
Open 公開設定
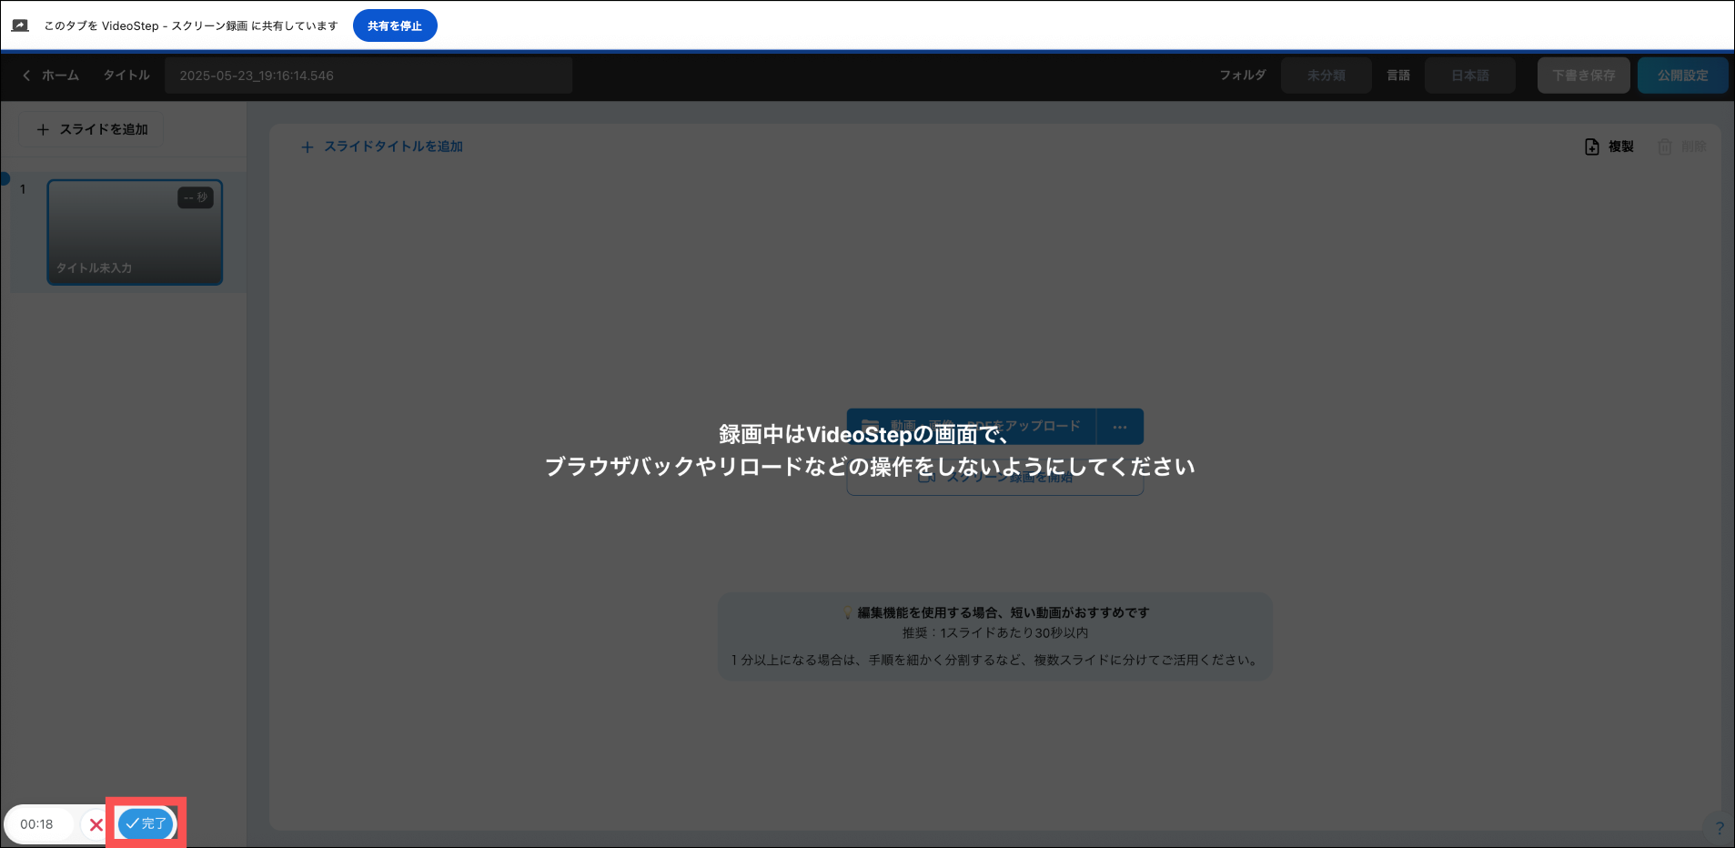coord(1682,76)
